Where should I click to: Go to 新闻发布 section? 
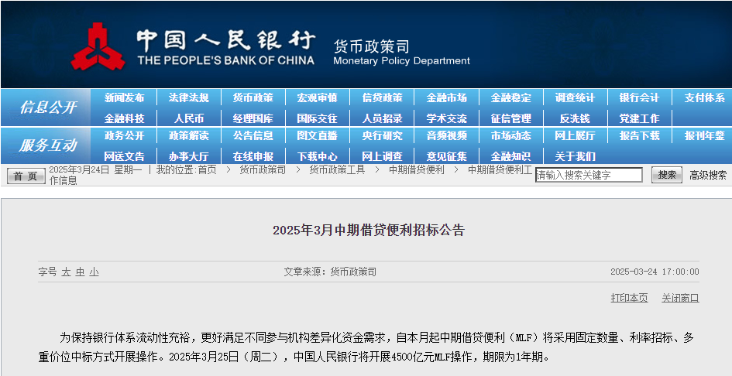124,98
